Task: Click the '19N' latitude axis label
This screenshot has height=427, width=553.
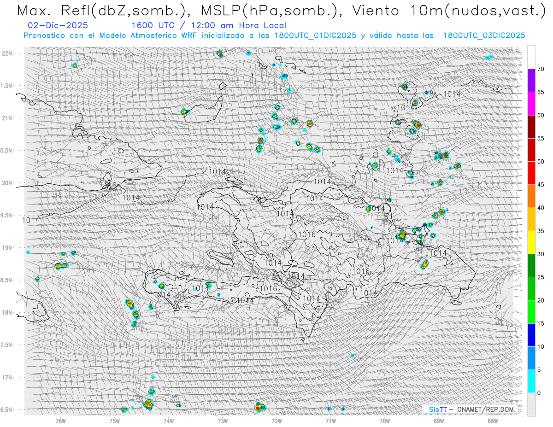Action: 7,247
